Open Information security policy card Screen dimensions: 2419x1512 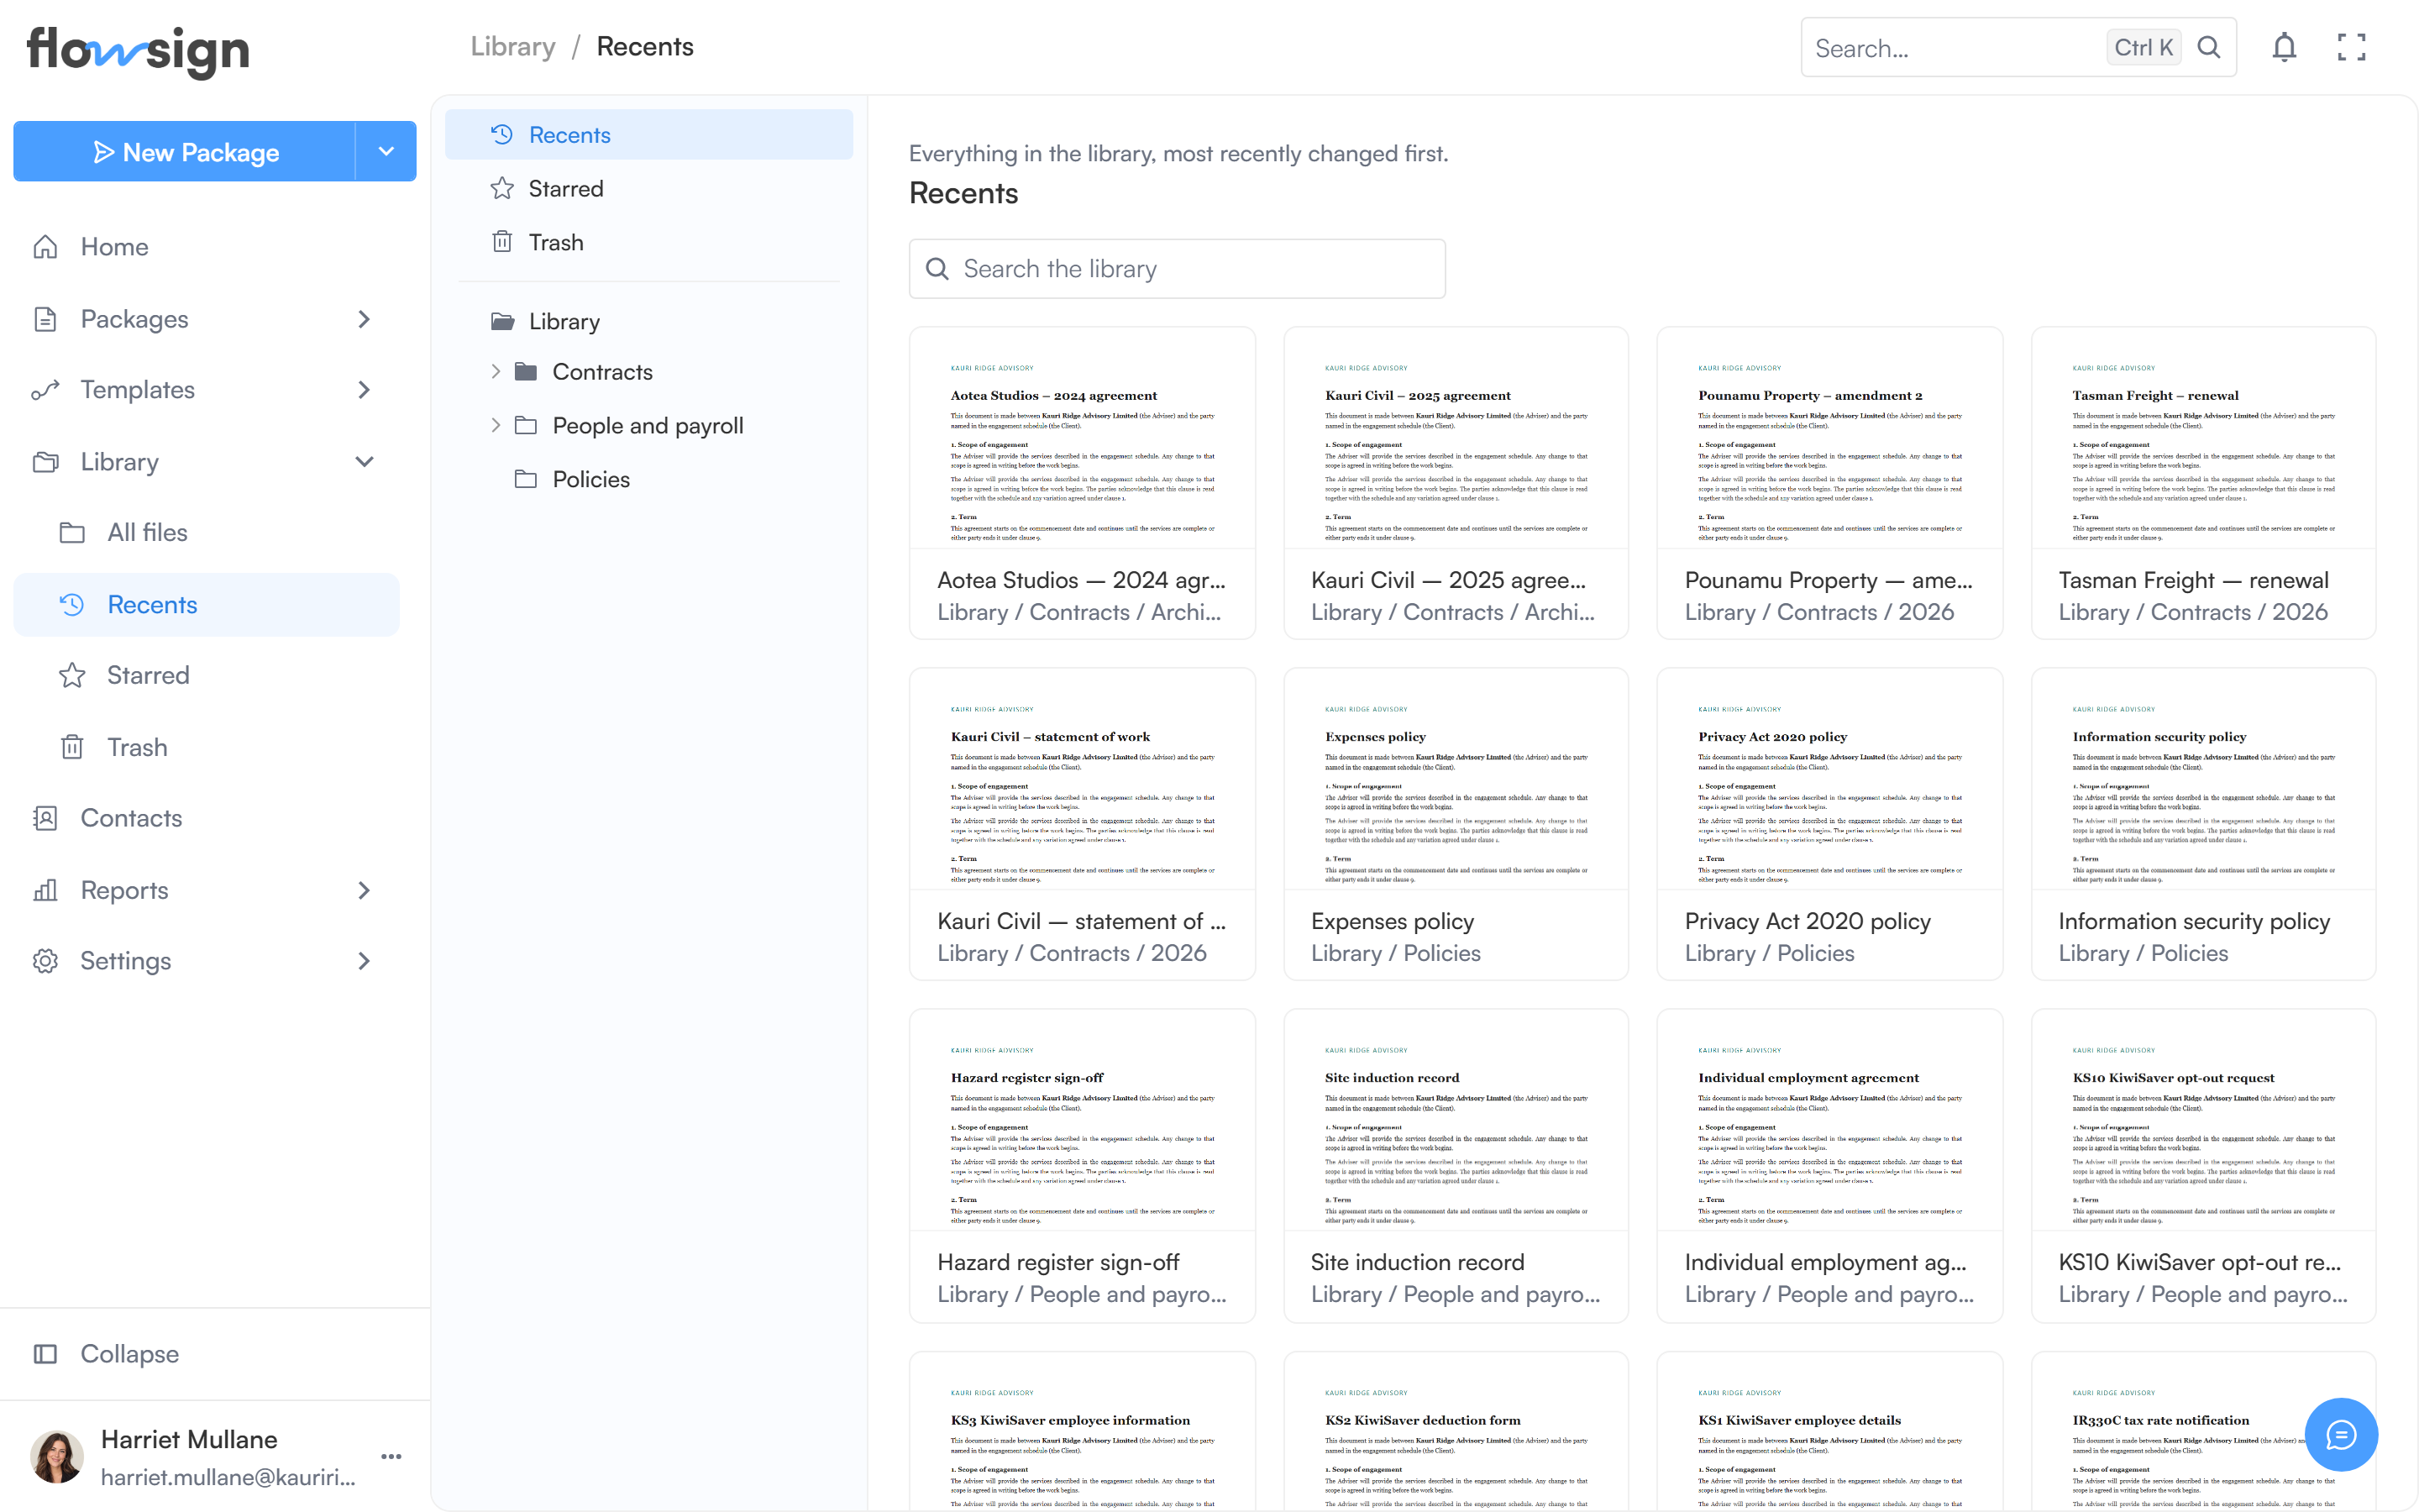tap(2203, 824)
